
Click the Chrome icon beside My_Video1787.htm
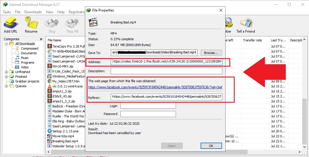49,81
